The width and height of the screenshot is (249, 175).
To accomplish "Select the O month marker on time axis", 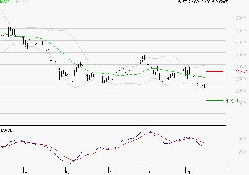I will coord(66,172).
